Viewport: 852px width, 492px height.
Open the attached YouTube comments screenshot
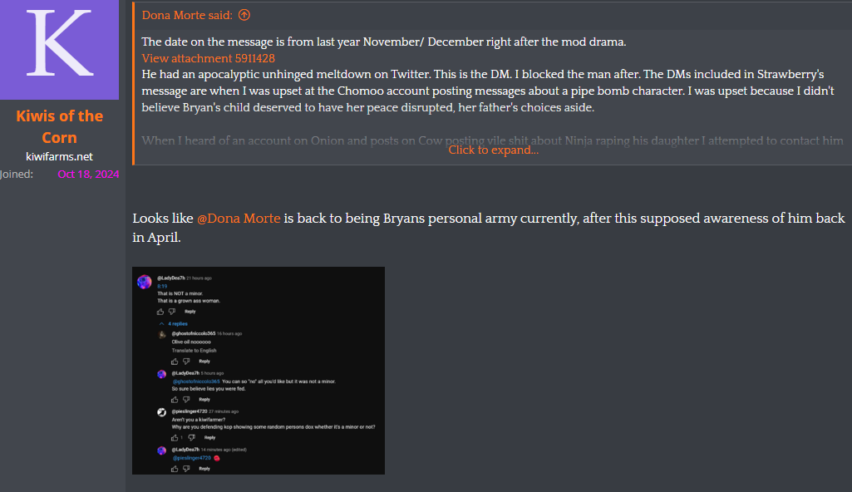tap(259, 371)
